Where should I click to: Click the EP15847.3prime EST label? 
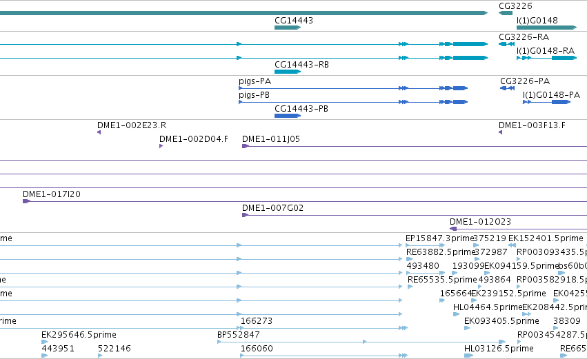click(x=440, y=238)
